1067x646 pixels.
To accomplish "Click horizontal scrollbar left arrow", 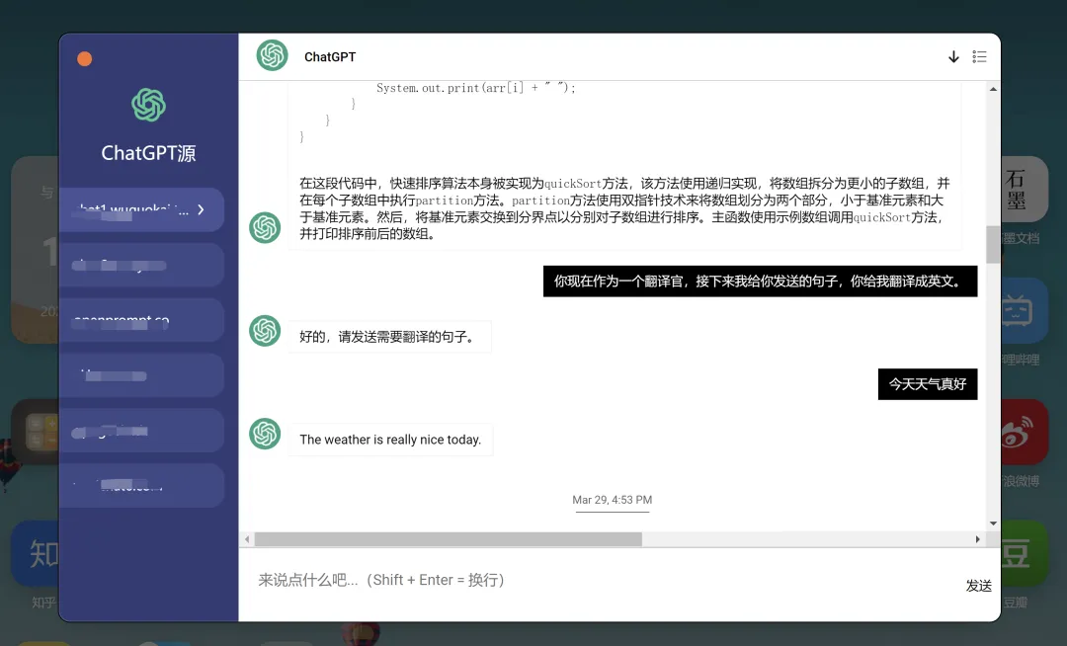I will coord(247,539).
